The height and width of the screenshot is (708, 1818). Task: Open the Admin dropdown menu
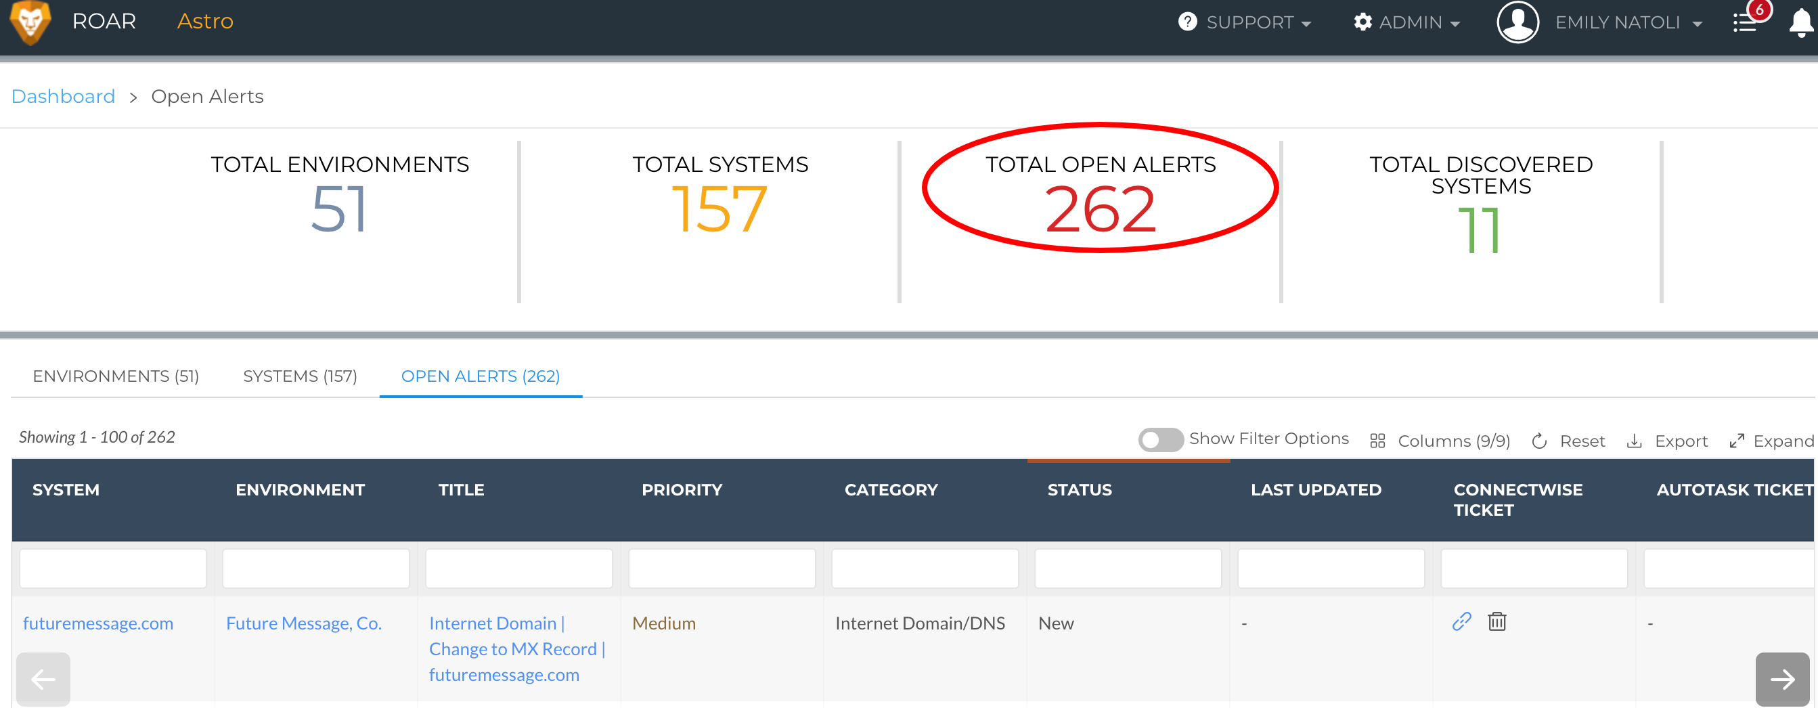(1412, 22)
